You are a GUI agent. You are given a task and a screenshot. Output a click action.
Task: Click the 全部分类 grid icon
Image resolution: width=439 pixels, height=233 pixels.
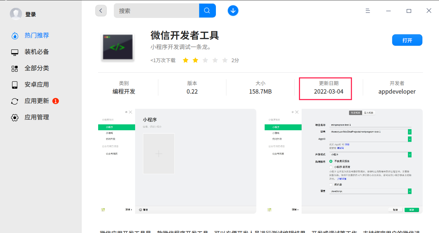pos(15,68)
